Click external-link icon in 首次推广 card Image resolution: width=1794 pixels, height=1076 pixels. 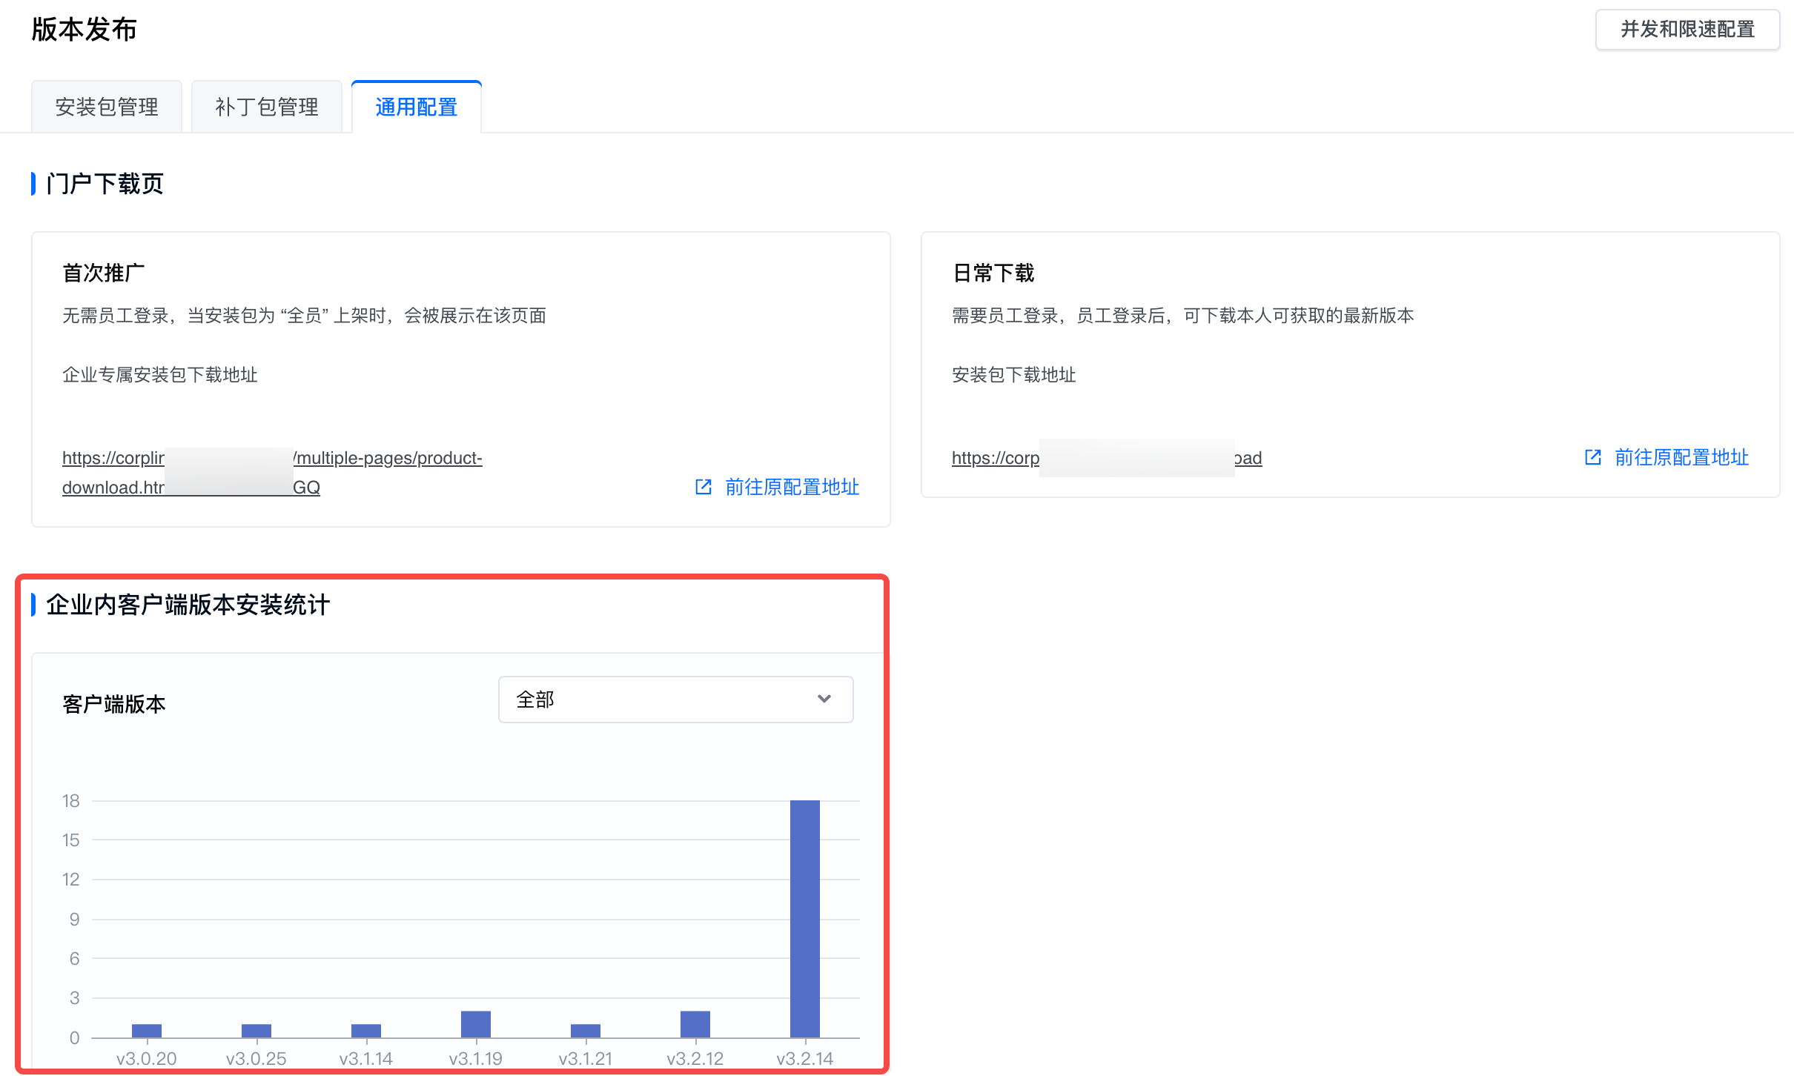point(703,487)
